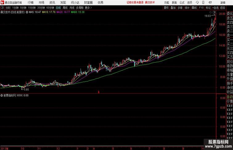The image size is (233, 150).
Task: Click the 5.65 low price label
Action: (x=27, y=90)
